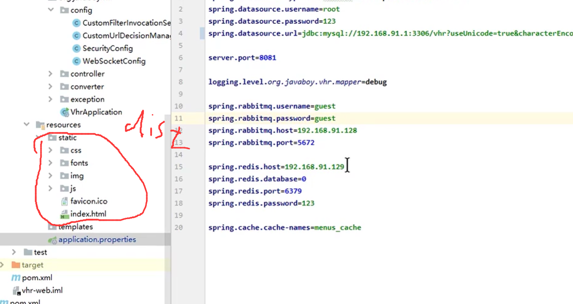Collapse the config package
This screenshot has height=304, width=573.
tap(51, 10)
